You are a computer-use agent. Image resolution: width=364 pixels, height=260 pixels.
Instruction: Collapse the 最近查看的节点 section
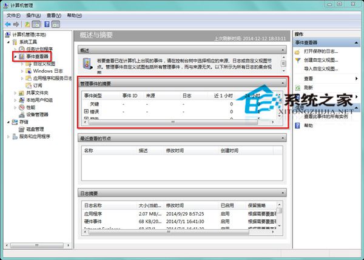tap(283, 138)
